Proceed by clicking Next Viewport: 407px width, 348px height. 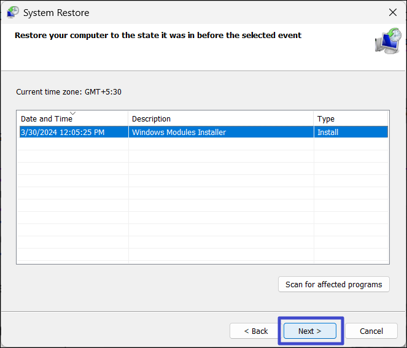pyautogui.click(x=309, y=331)
